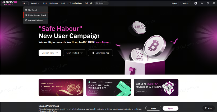This screenshot has width=217, height=112.
Task: Expand the HK region dropdown
Action: pos(25,3)
